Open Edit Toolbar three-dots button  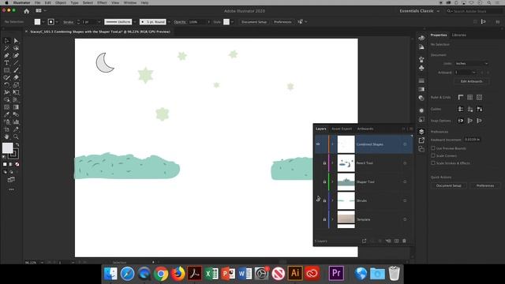[x=11, y=189]
